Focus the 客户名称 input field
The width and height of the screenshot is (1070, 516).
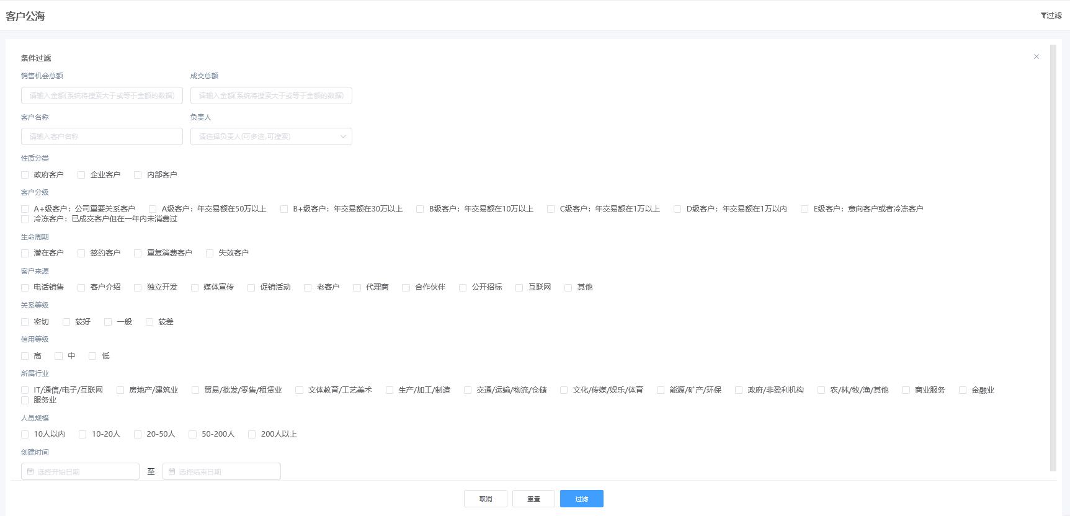[x=102, y=136]
